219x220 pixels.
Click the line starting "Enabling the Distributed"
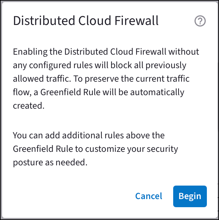(106, 52)
